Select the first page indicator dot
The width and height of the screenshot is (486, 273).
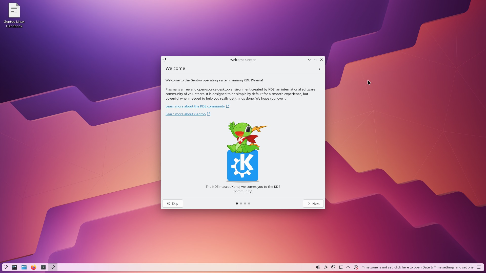(x=237, y=203)
